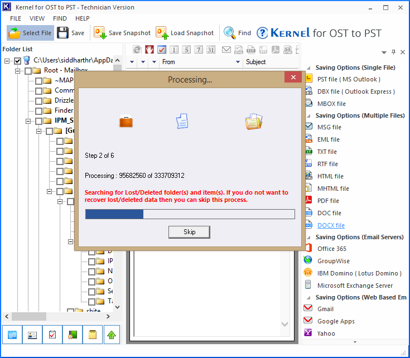This screenshot has width=410, height=358.
Task: Check the [Gr folder checkbox
Action: point(50,131)
